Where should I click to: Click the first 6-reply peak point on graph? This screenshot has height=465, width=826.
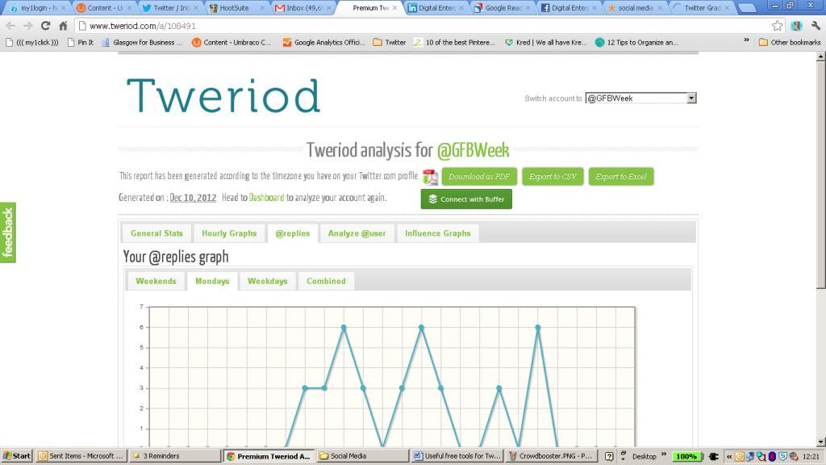coord(344,328)
